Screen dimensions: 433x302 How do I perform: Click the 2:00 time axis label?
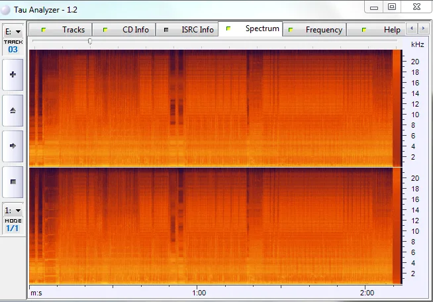[x=367, y=293]
